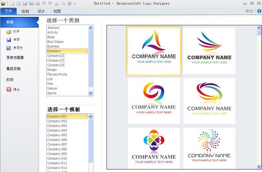Image resolution: width=262 pixels, height=172 pixels.
Task: Select Company-003 in the template list
Action: pyautogui.click(x=67, y=126)
